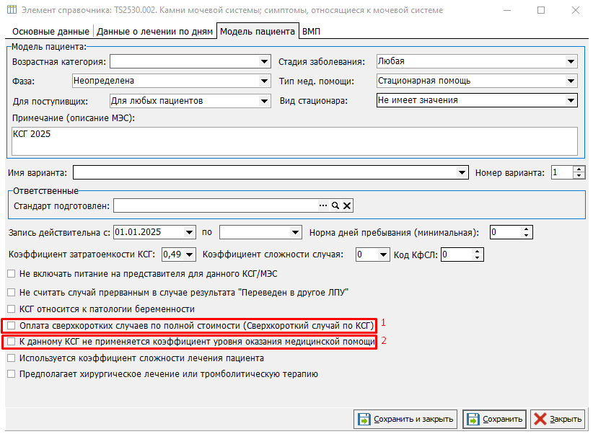Expand the Тип мед. помощи dropdown
593x434 pixels.
pos(571,81)
